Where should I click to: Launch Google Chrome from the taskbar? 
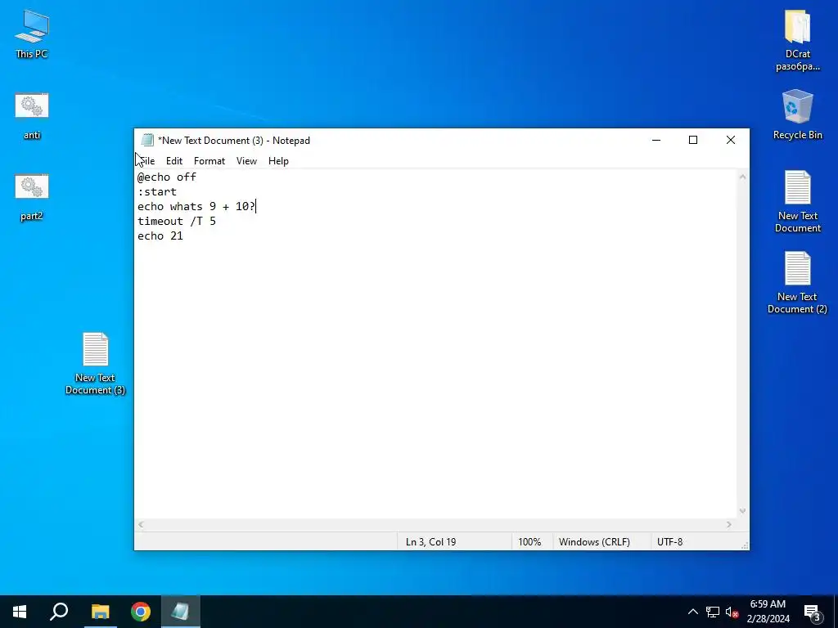pos(141,612)
